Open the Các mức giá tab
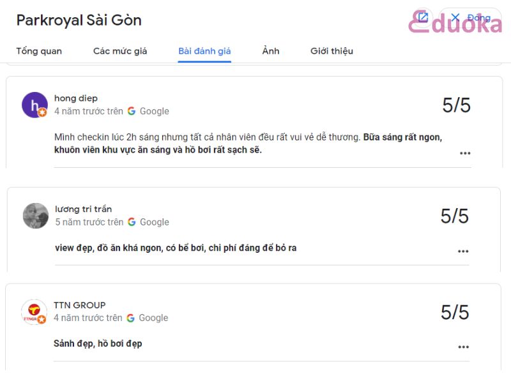Image resolution: width=511 pixels, height=383 pixels. pos(120,51)
